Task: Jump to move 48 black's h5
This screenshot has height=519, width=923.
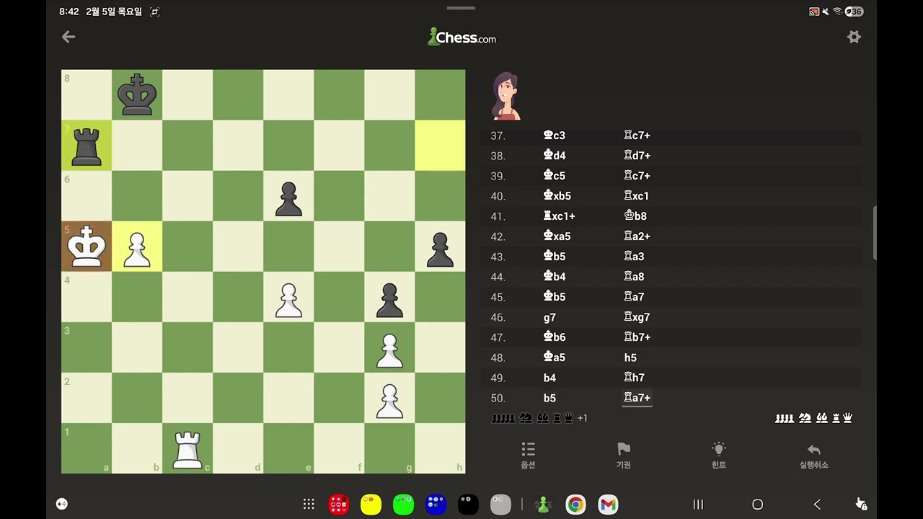Action: pos(630,358)
